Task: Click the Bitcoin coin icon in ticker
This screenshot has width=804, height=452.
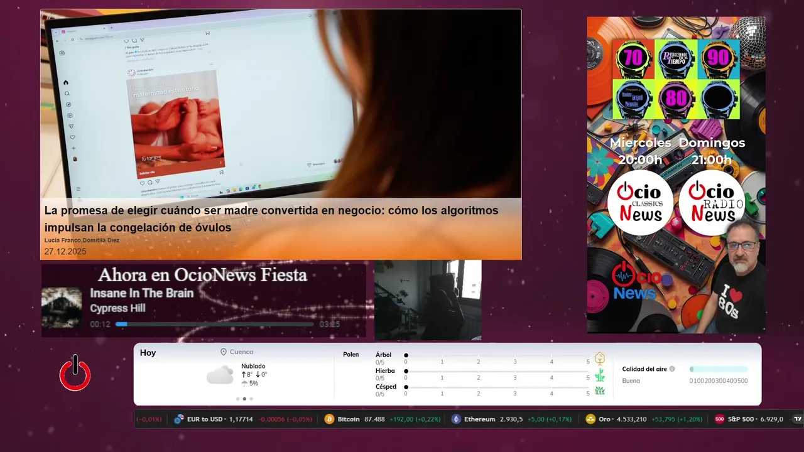Action: (329, 419)
